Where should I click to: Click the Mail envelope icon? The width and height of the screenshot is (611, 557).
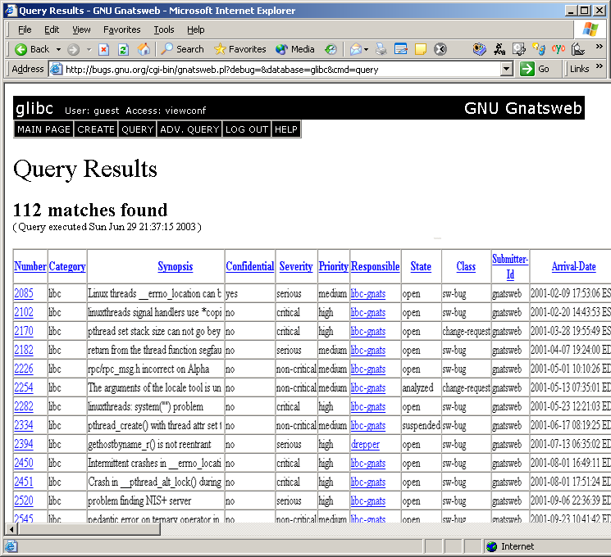pos(355,49)
